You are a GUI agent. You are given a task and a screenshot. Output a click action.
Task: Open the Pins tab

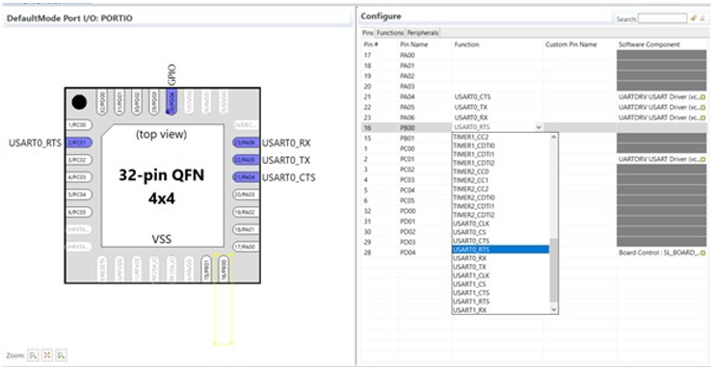tap(368, 33)
